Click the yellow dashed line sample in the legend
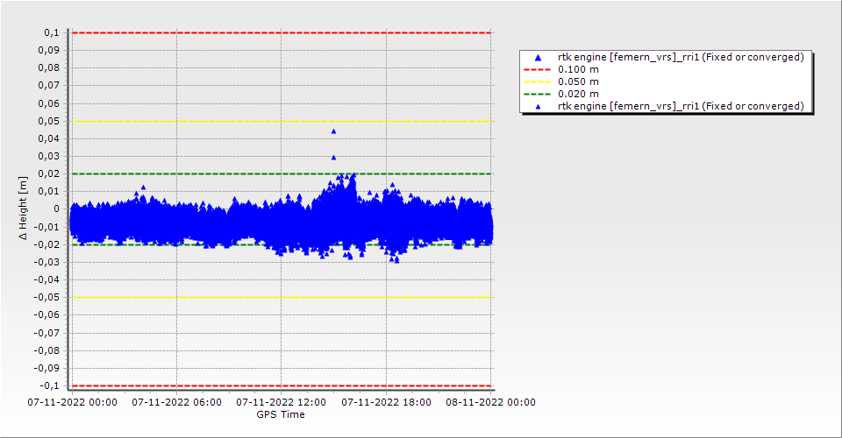This screenshot has height=438, width=842. (x=539, y=81)
